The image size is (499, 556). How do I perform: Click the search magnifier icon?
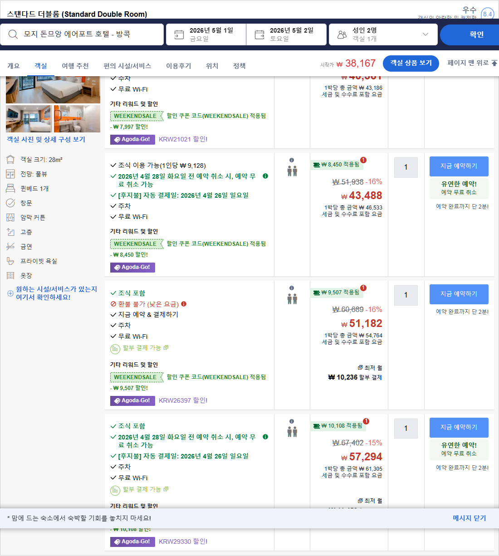[x=13, y=34]
